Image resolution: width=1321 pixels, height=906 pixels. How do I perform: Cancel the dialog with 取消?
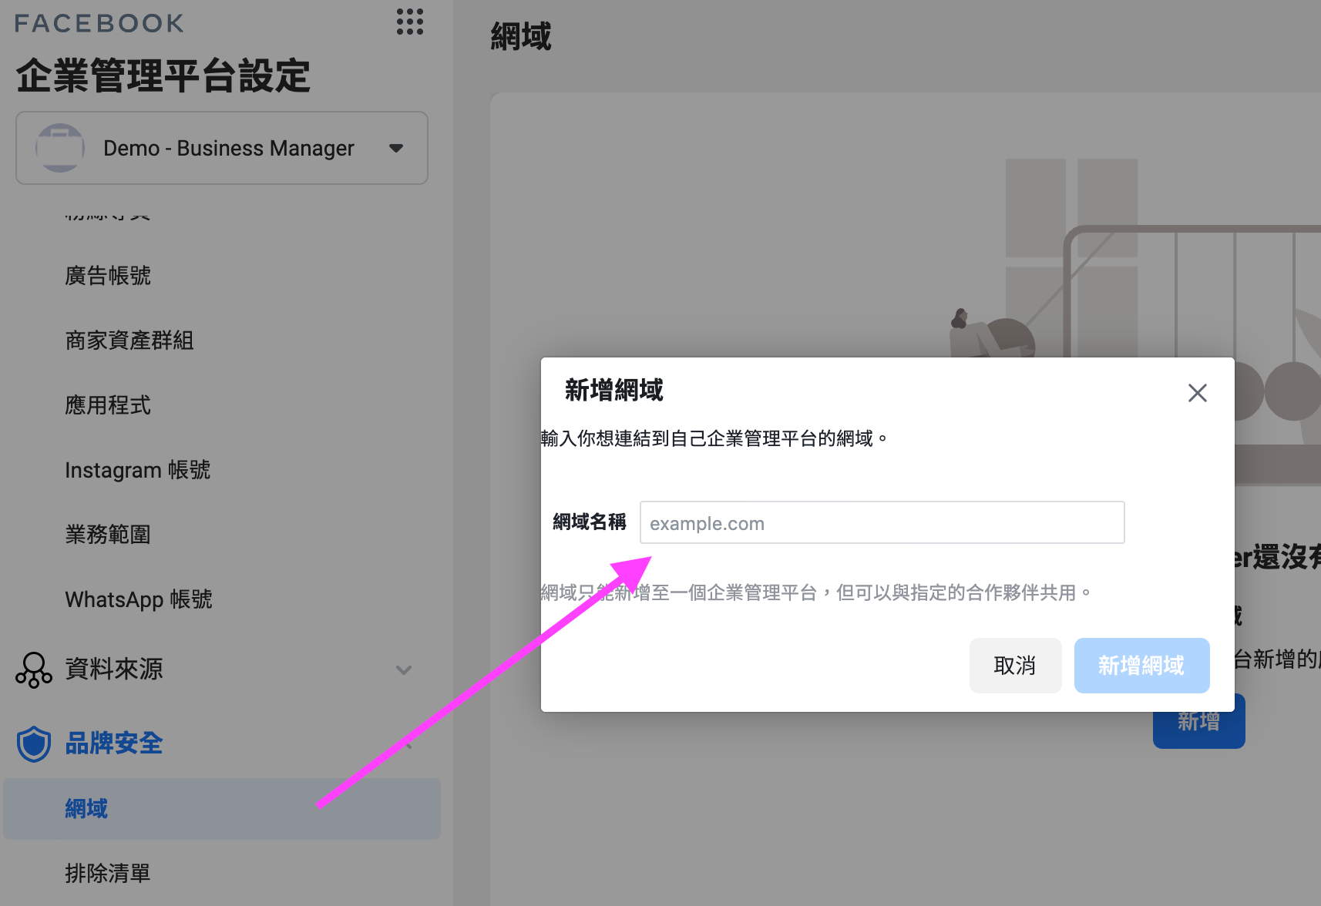click(1015, 666)
